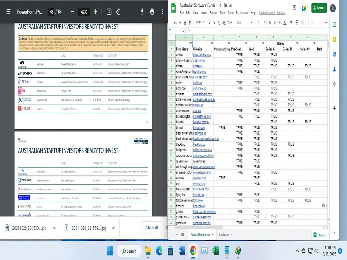347x260 pixels.
Task: Open the filter dropdown in column B
Action: 212,43
